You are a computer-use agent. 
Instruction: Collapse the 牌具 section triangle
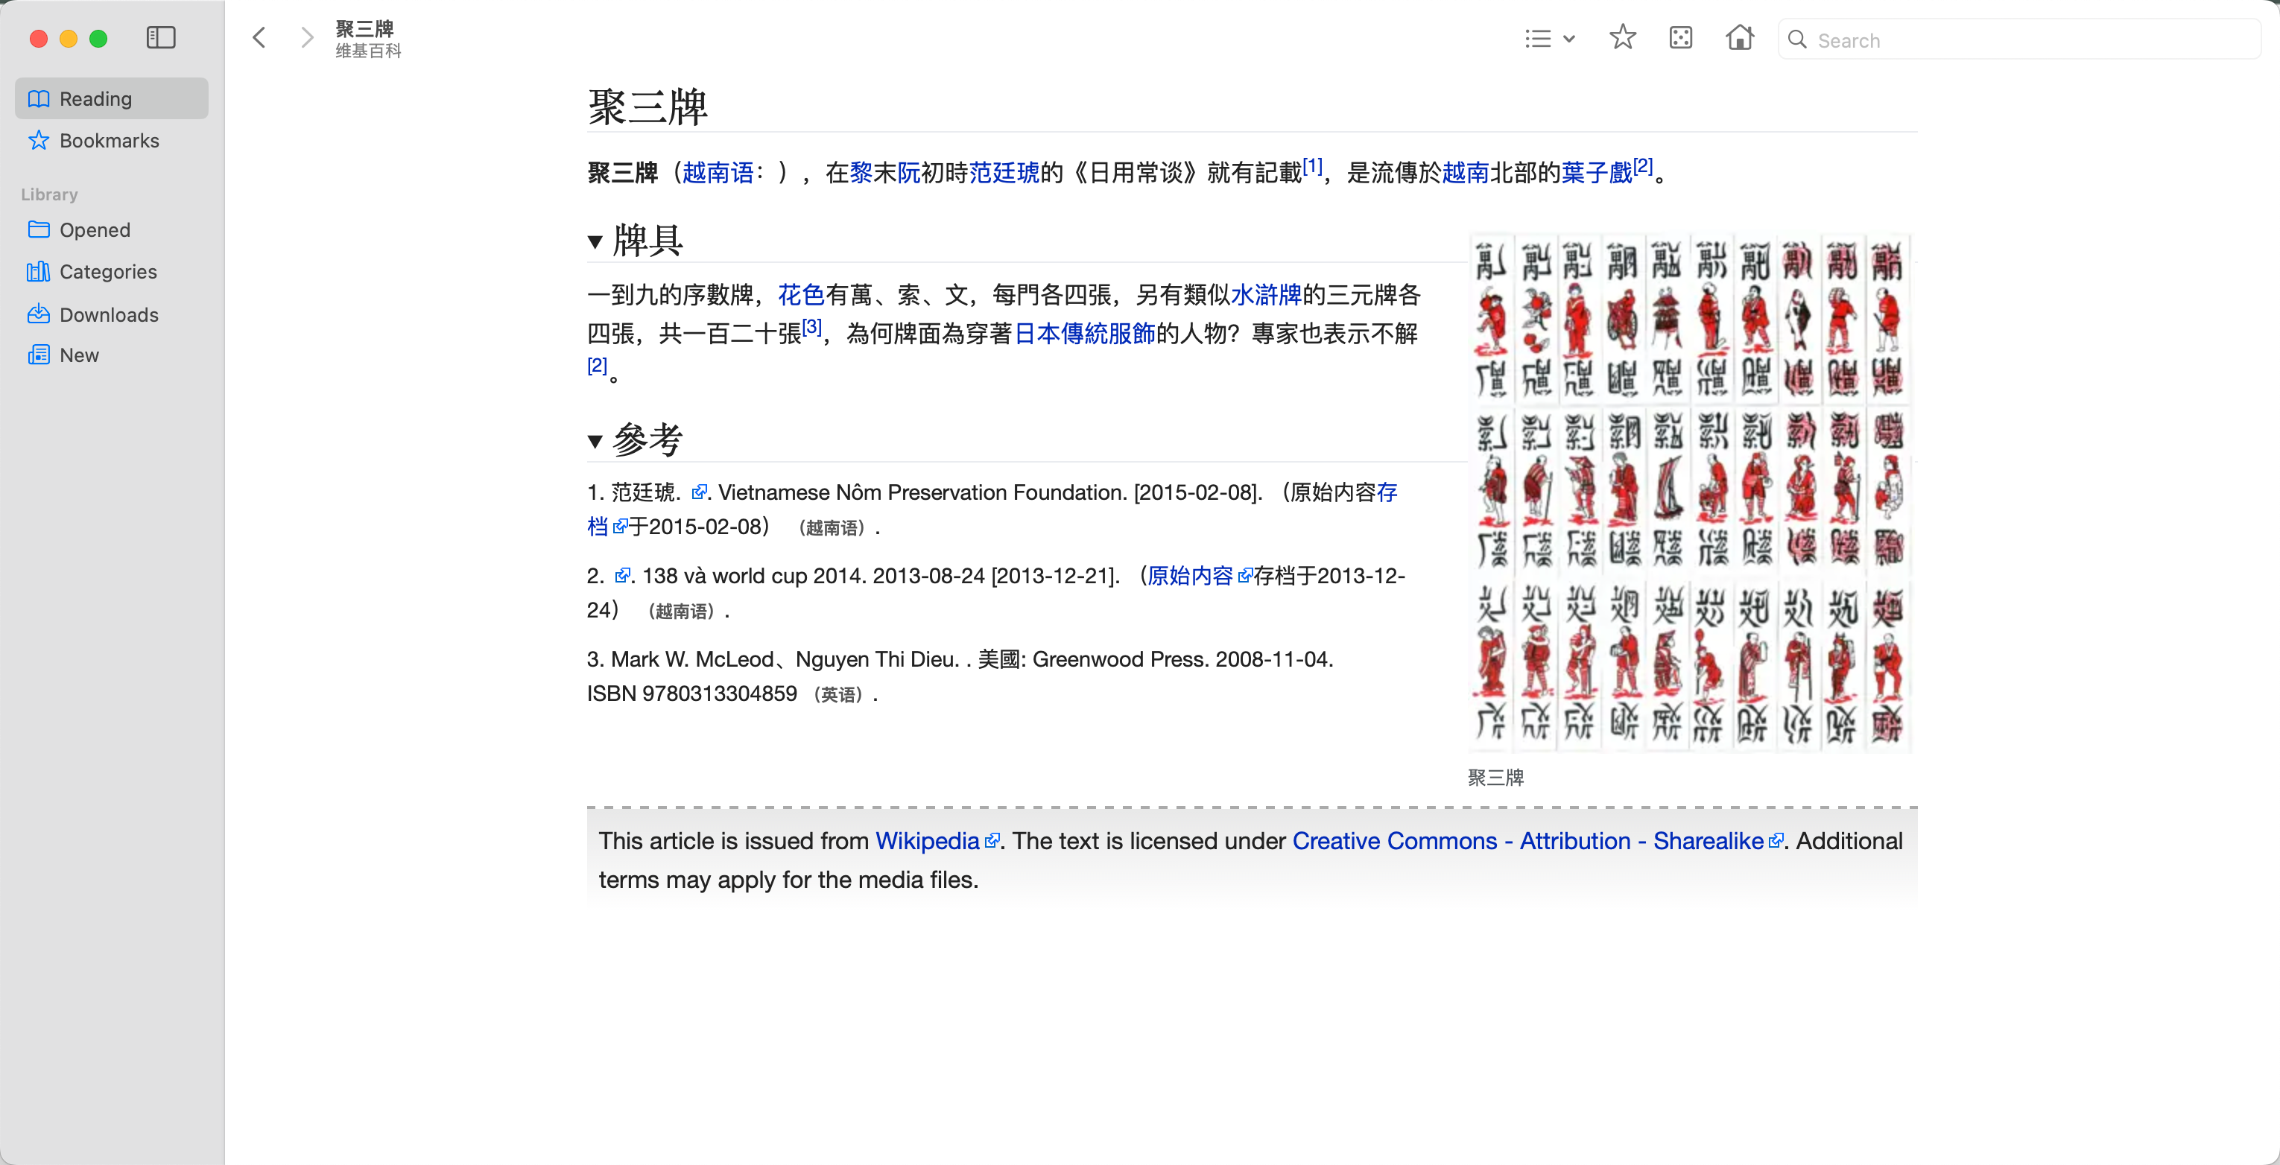[595, 242]
